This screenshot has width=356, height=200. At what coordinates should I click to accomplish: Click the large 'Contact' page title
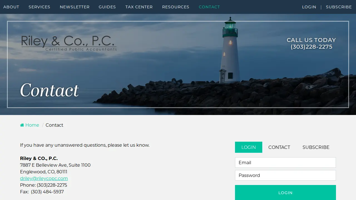coord(50,90)
